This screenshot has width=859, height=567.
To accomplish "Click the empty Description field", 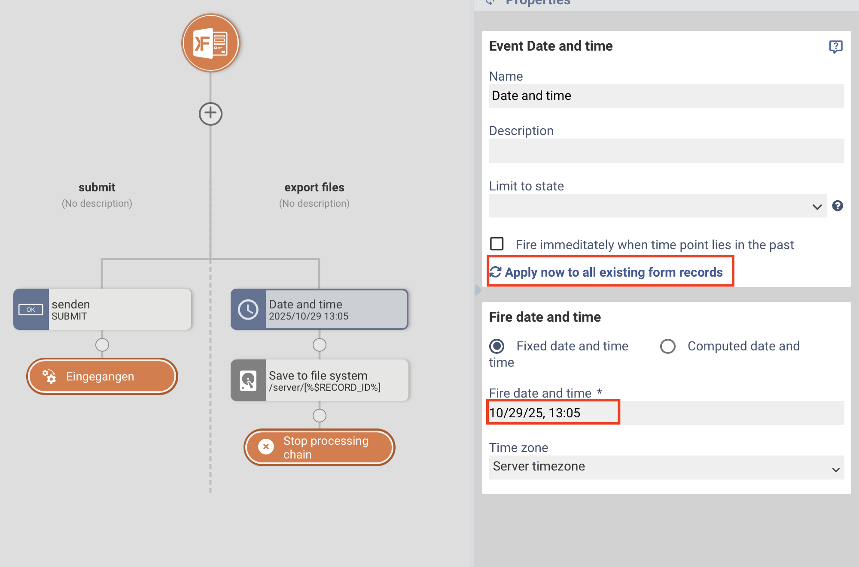I will point(666,151).
